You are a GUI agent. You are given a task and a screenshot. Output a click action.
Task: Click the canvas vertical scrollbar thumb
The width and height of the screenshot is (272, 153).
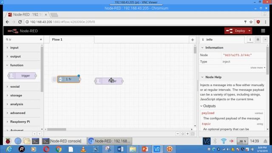coord(195,50)
